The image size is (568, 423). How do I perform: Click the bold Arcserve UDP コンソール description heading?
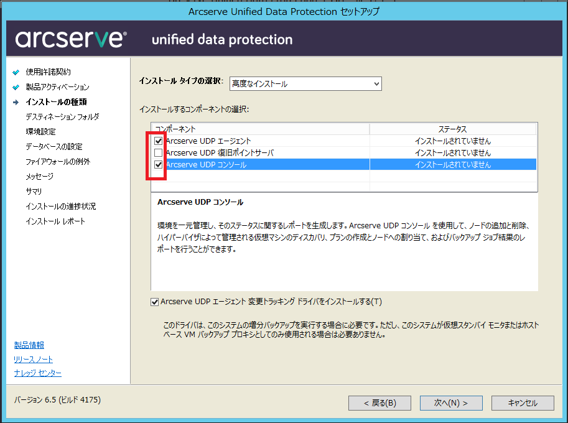tap(200, 202)
